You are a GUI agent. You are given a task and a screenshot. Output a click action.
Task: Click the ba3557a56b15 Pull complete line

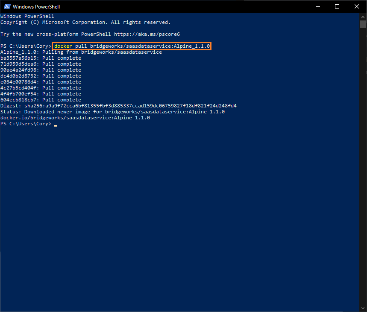coord(41,58)
